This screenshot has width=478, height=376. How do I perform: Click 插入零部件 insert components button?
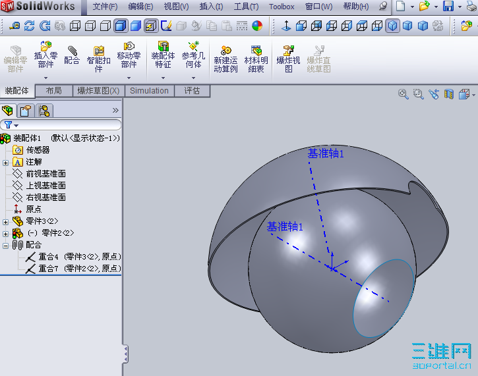pyautogui.click(x=45, y=55)
